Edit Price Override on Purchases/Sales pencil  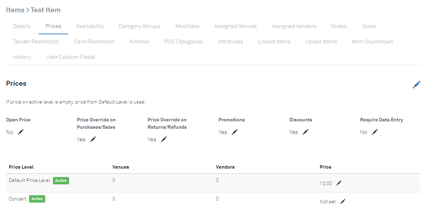[x=93, y=139]
